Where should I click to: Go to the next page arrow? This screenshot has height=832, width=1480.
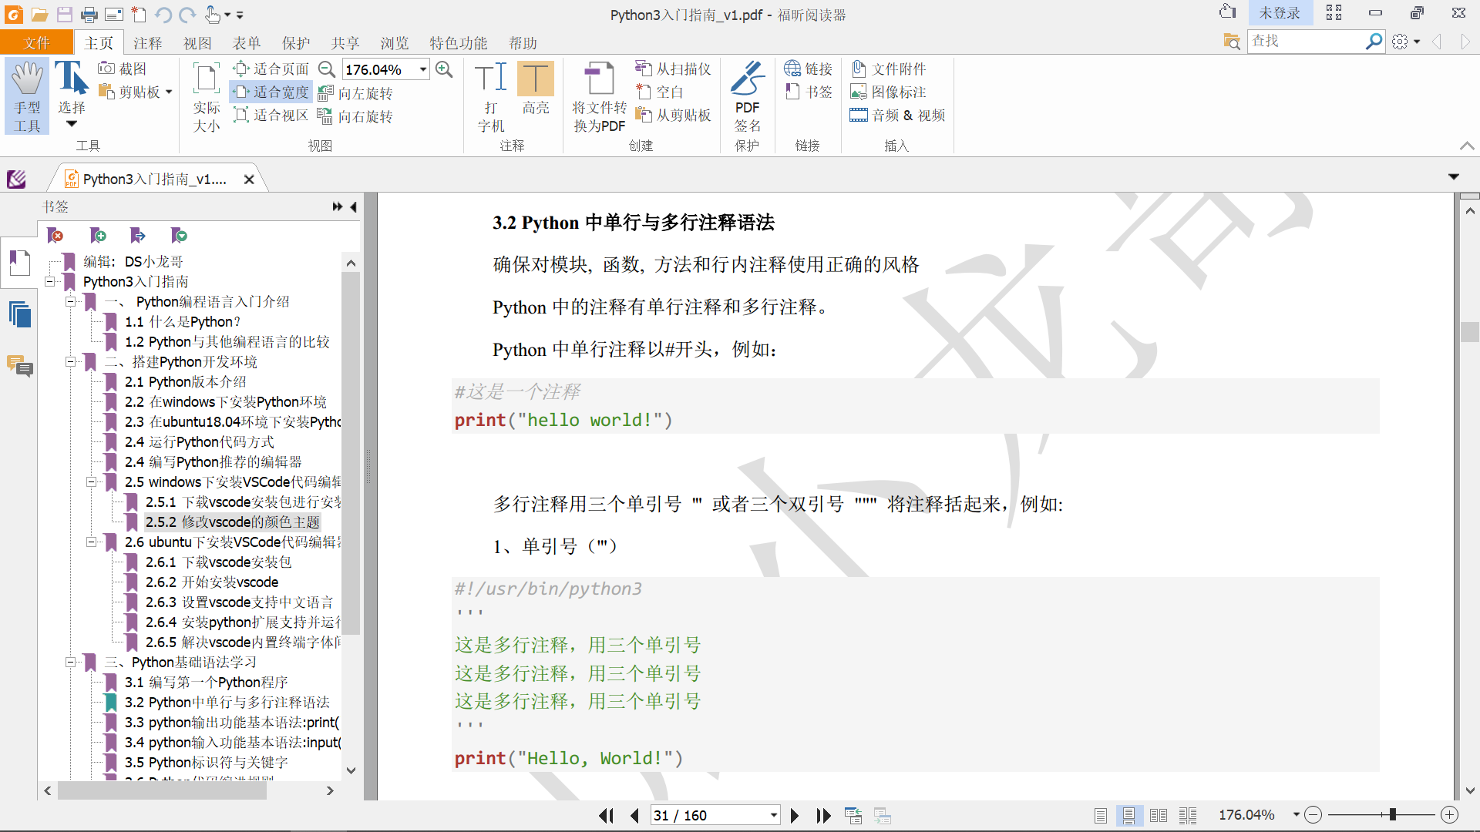[x=795, y=815]
